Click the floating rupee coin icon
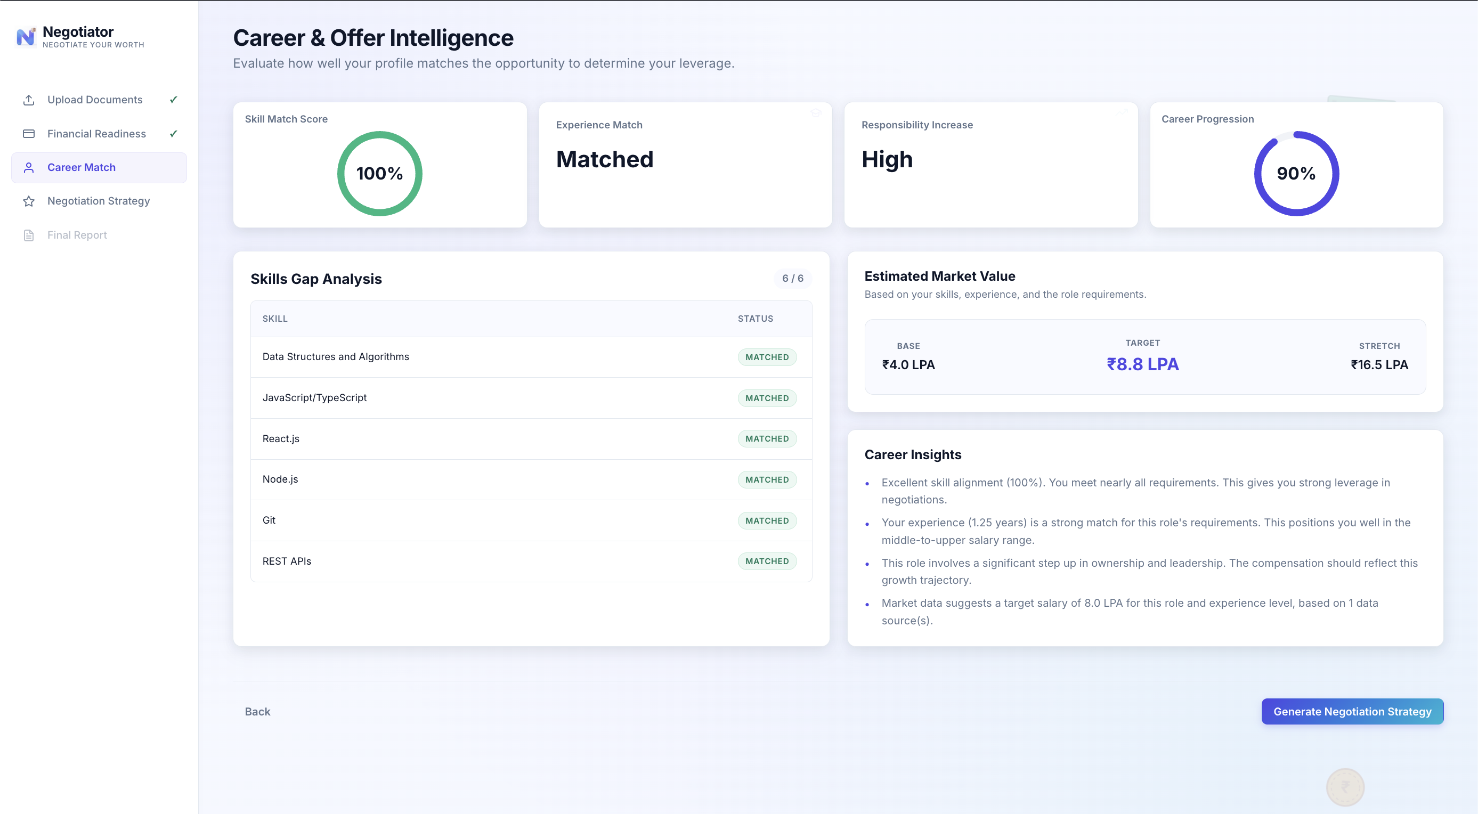1478x814 pixels. pos(1345,787)
